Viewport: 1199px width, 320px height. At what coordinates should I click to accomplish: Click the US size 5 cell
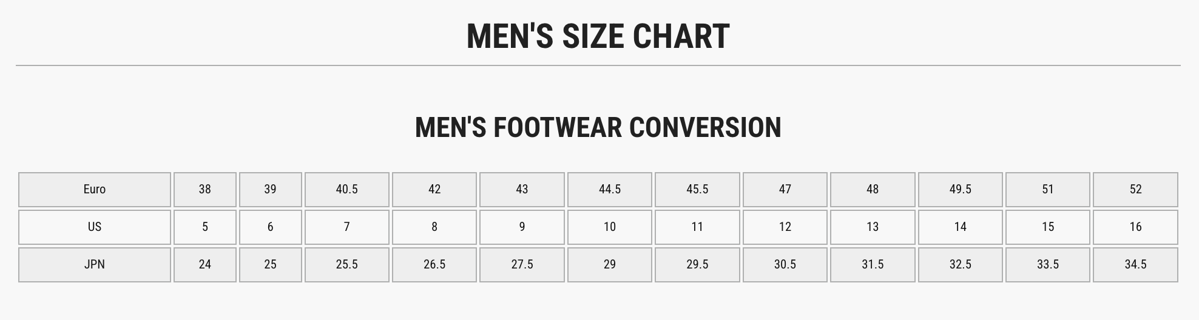click(x=205, y=227)
